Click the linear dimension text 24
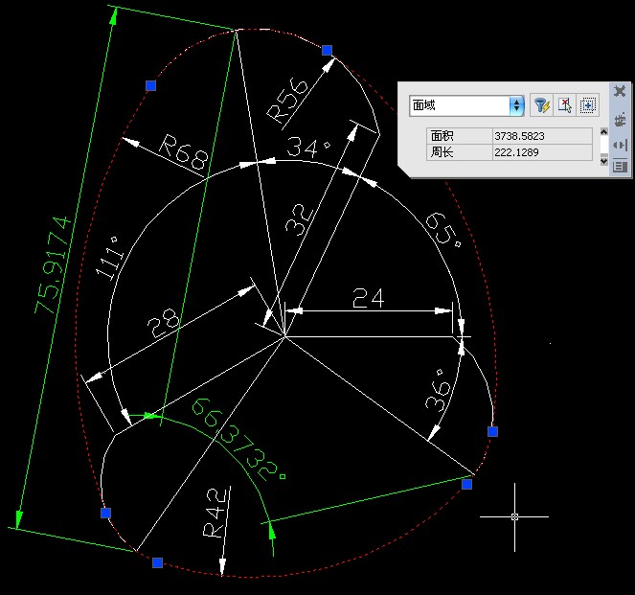This screenshot has width=635, height=595. (368, 299)
